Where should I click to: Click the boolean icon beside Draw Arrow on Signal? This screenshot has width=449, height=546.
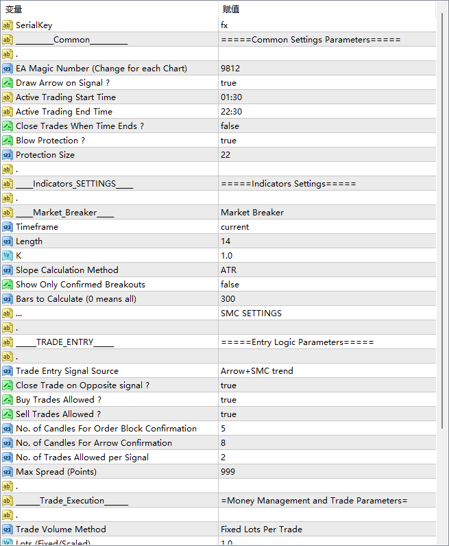click(x=8, y=83)
